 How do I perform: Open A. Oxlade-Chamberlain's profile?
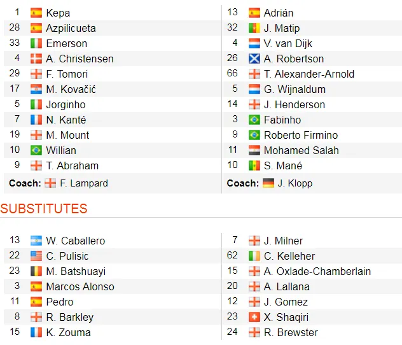tap(317, 271)
